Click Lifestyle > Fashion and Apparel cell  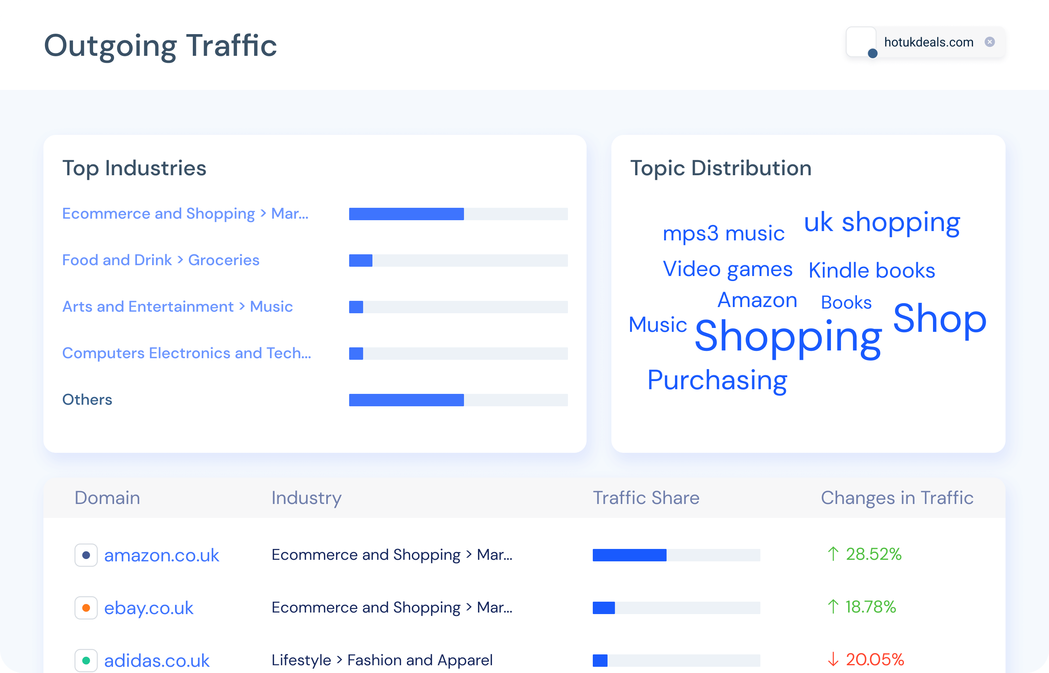click(x=382, y=660)
